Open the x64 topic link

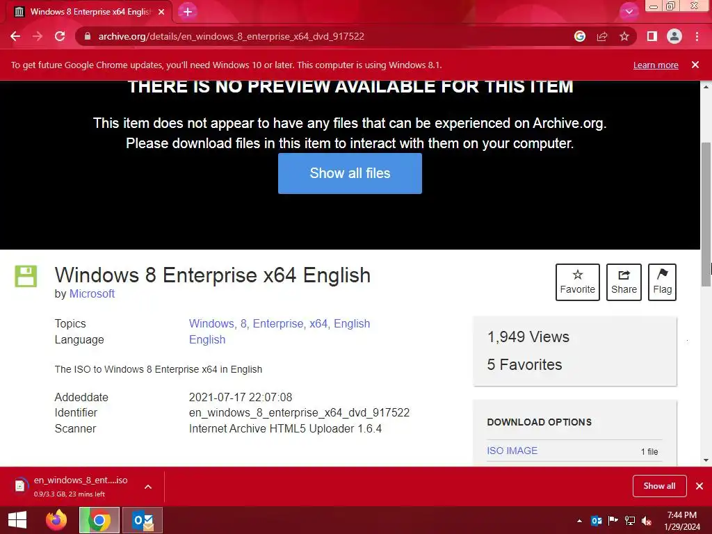pos(318,323)
